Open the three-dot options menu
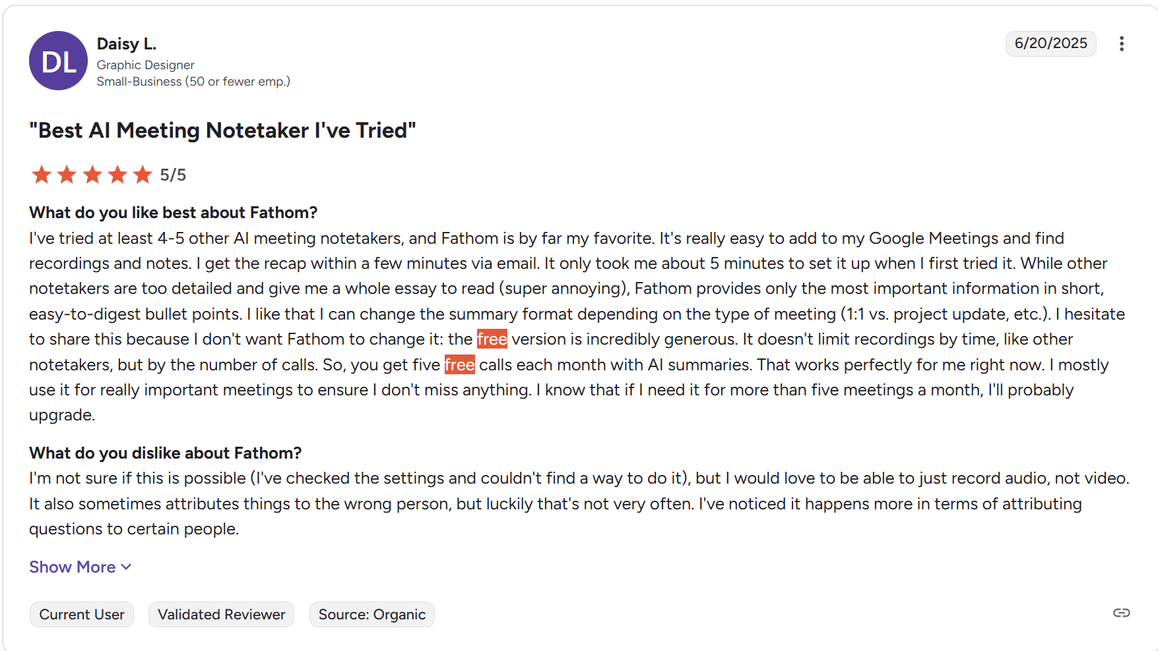 (x=1121, y=43)
